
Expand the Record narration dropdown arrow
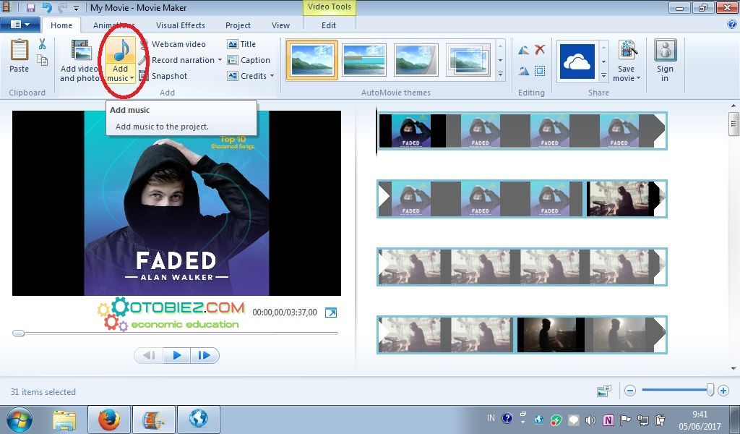tap(220, 60)
